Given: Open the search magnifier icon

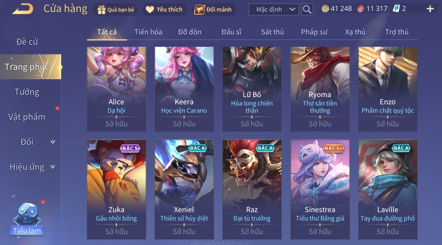Looking at the screenshot, I should coord(307,9).
